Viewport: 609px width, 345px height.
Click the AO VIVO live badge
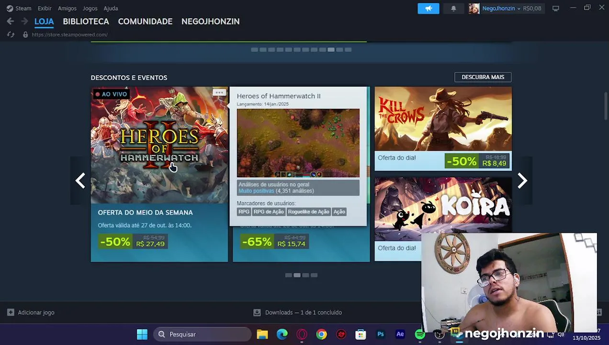(111, 94)
